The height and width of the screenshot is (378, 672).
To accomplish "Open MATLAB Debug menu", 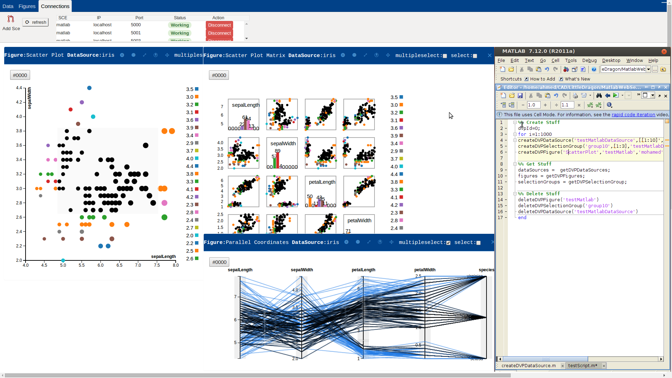I will [x=589, y=61].
